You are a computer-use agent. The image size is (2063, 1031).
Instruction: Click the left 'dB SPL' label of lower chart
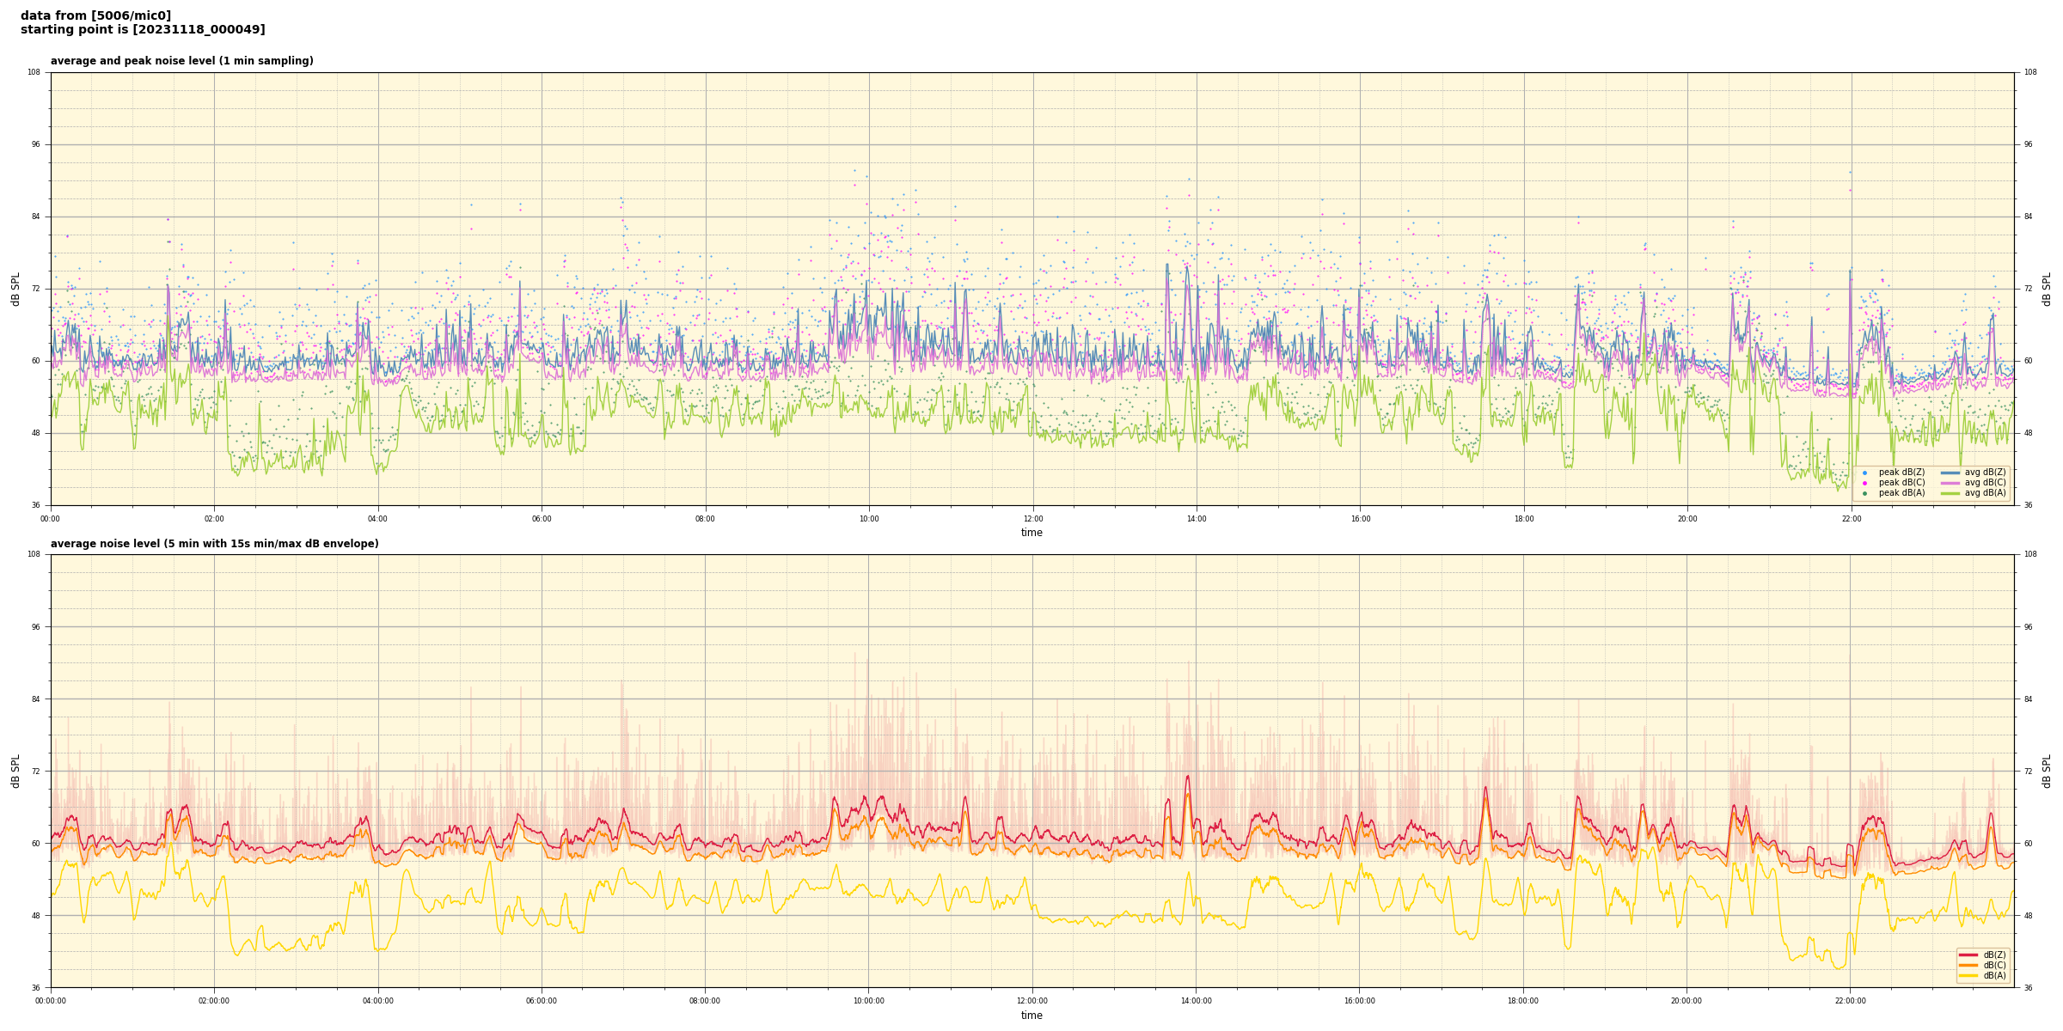(x=15, y=771)
